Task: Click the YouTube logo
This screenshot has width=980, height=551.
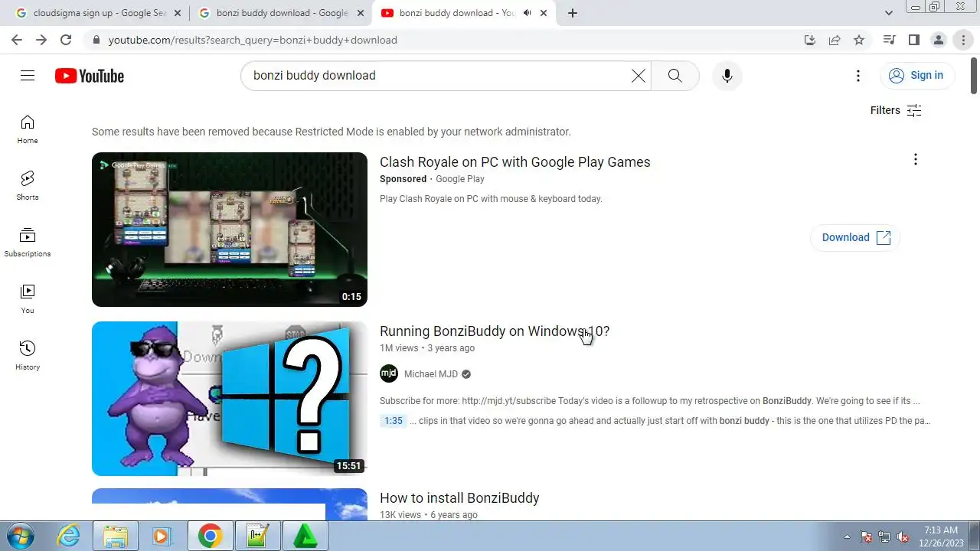Action: click(x=90, y=76)
